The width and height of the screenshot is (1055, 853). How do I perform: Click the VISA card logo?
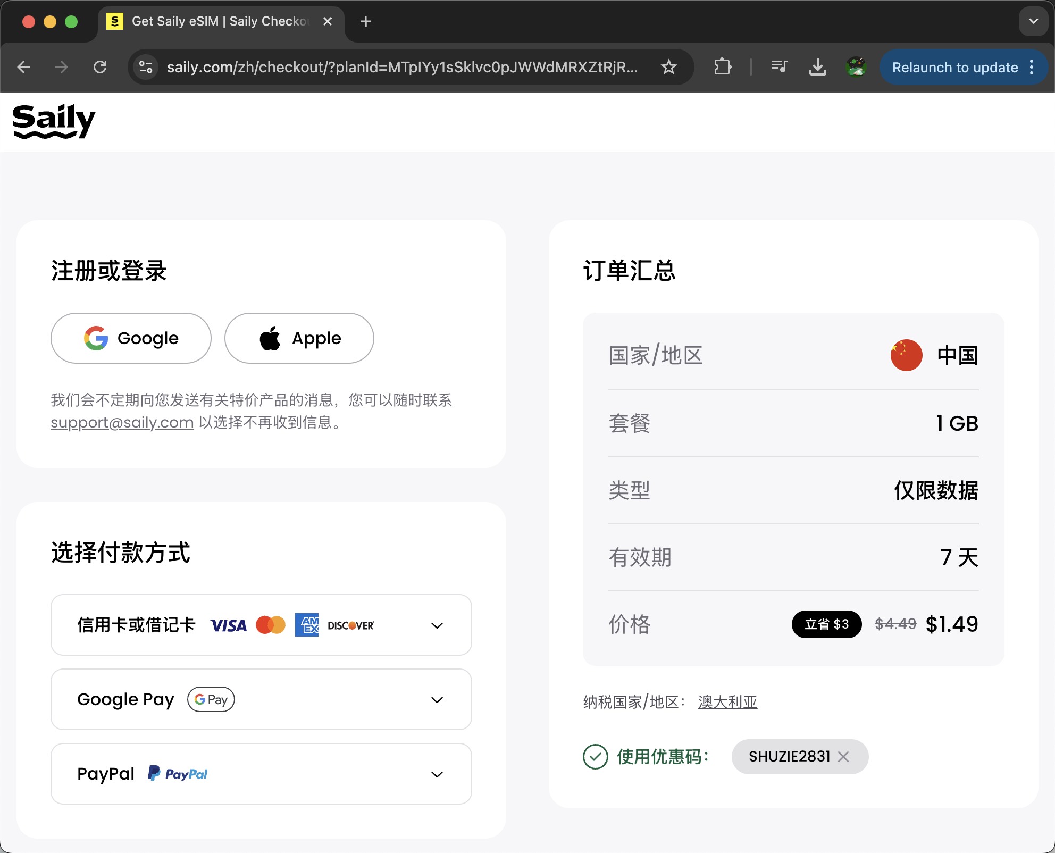pos(228,625)
